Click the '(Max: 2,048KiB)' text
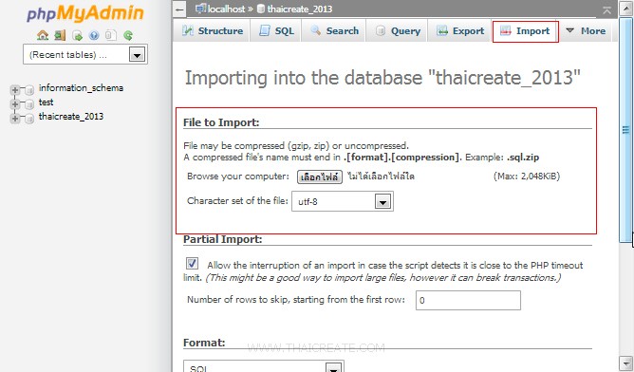 click(x=527, y=177)
